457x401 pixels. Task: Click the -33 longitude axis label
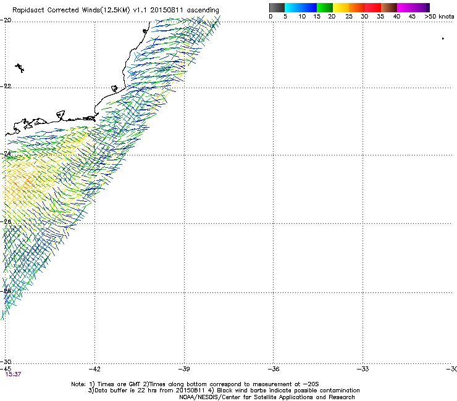(363, 369)
